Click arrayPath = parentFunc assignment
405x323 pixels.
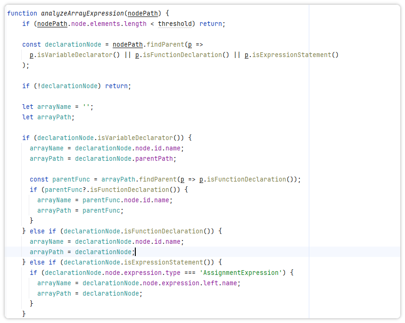tap(79, 210)
